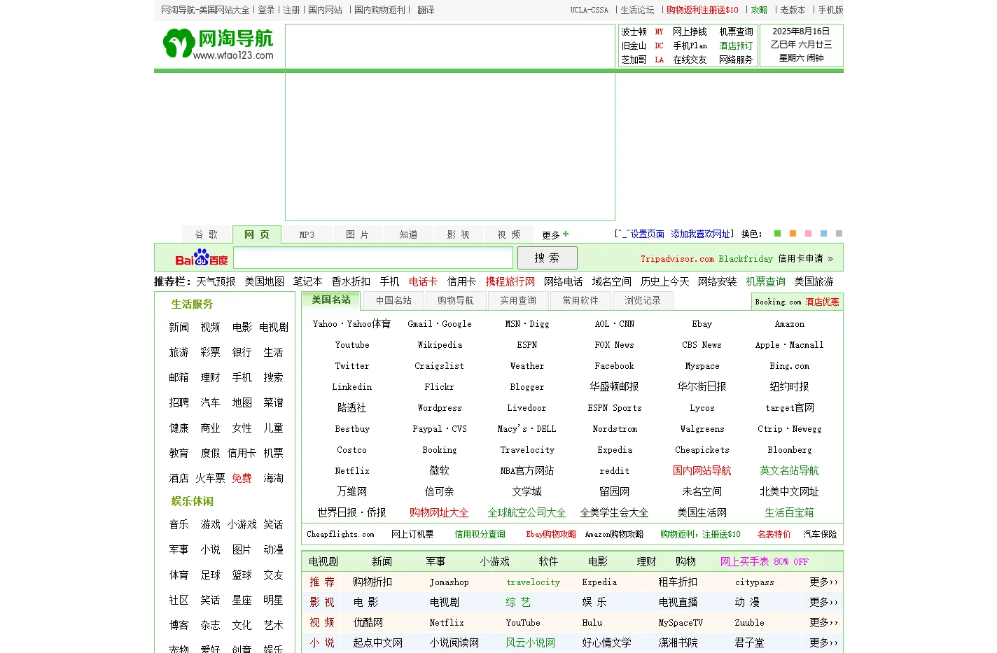Click the 闹钟 alarm link
This screenshot has width=997, height=653.
816,58
